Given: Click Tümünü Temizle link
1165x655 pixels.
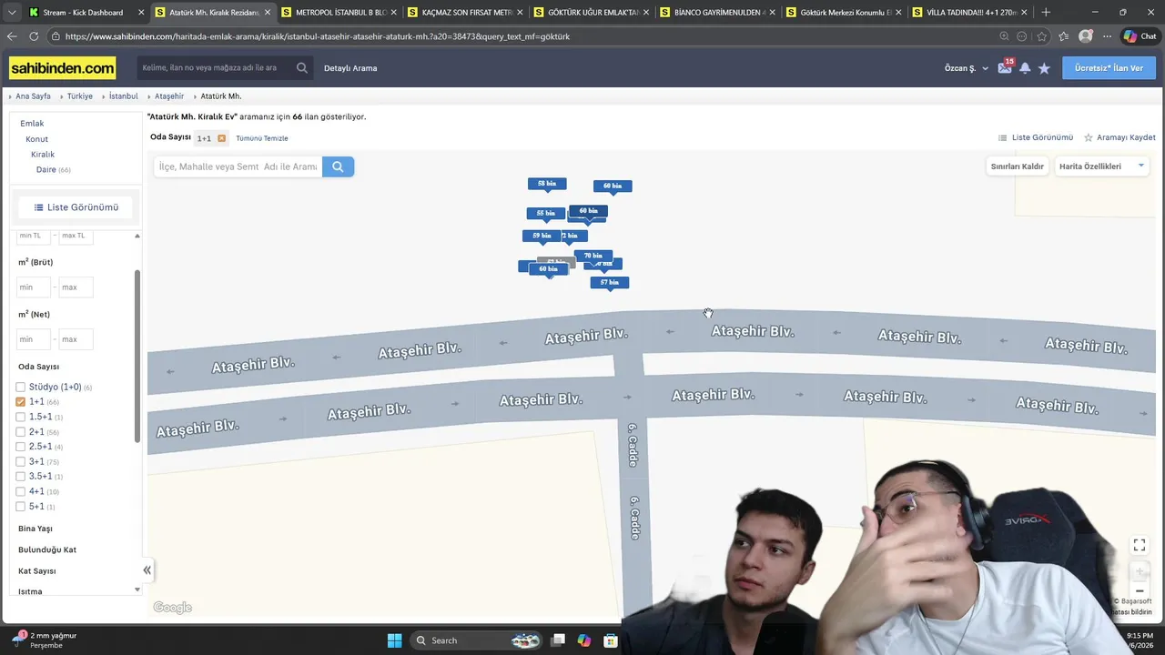Looking at the screenshot, I should pyautogui.click(x=262, y=138).
